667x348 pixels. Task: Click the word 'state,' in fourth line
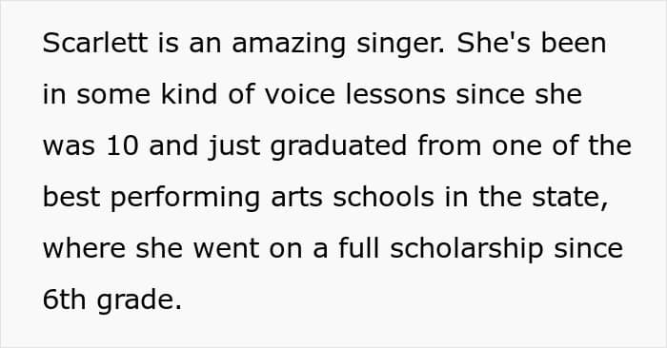(570, 199)
